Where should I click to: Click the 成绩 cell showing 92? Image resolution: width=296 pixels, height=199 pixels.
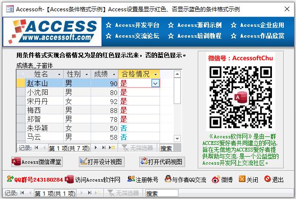point(105,101)
